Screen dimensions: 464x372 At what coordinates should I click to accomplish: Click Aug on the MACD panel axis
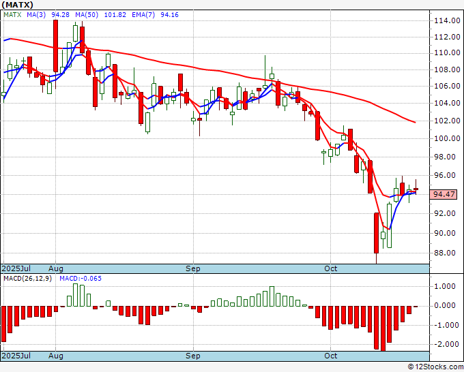(56, 356)
